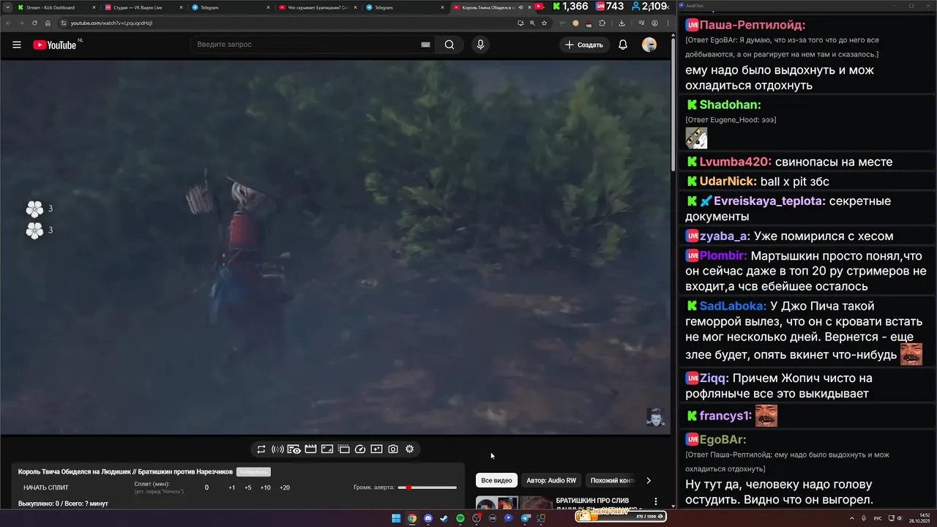The height and width of the screenshot is (527, 937).
Task: Add +20 minutes to split
Action: tap(284, 487)
